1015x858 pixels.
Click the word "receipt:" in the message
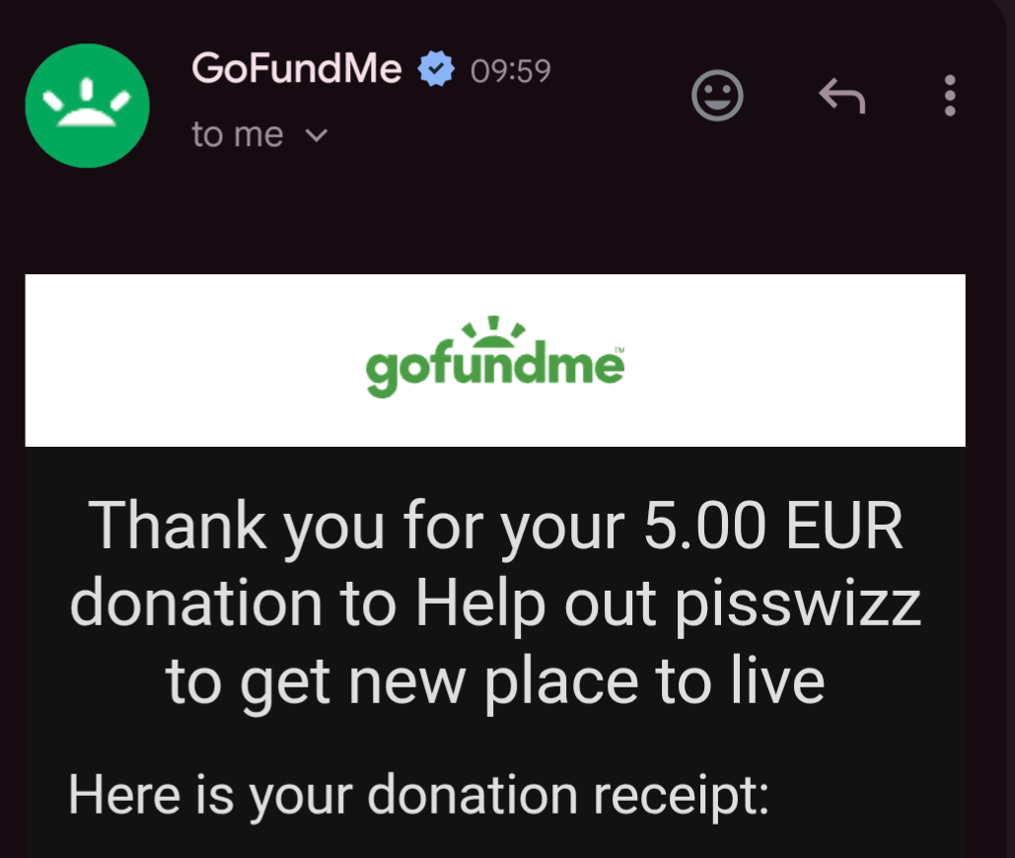tap(681, 797)
